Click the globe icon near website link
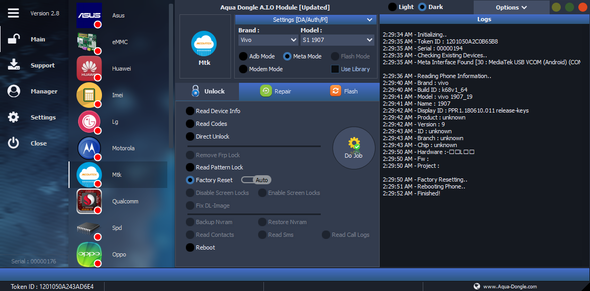 477,286
